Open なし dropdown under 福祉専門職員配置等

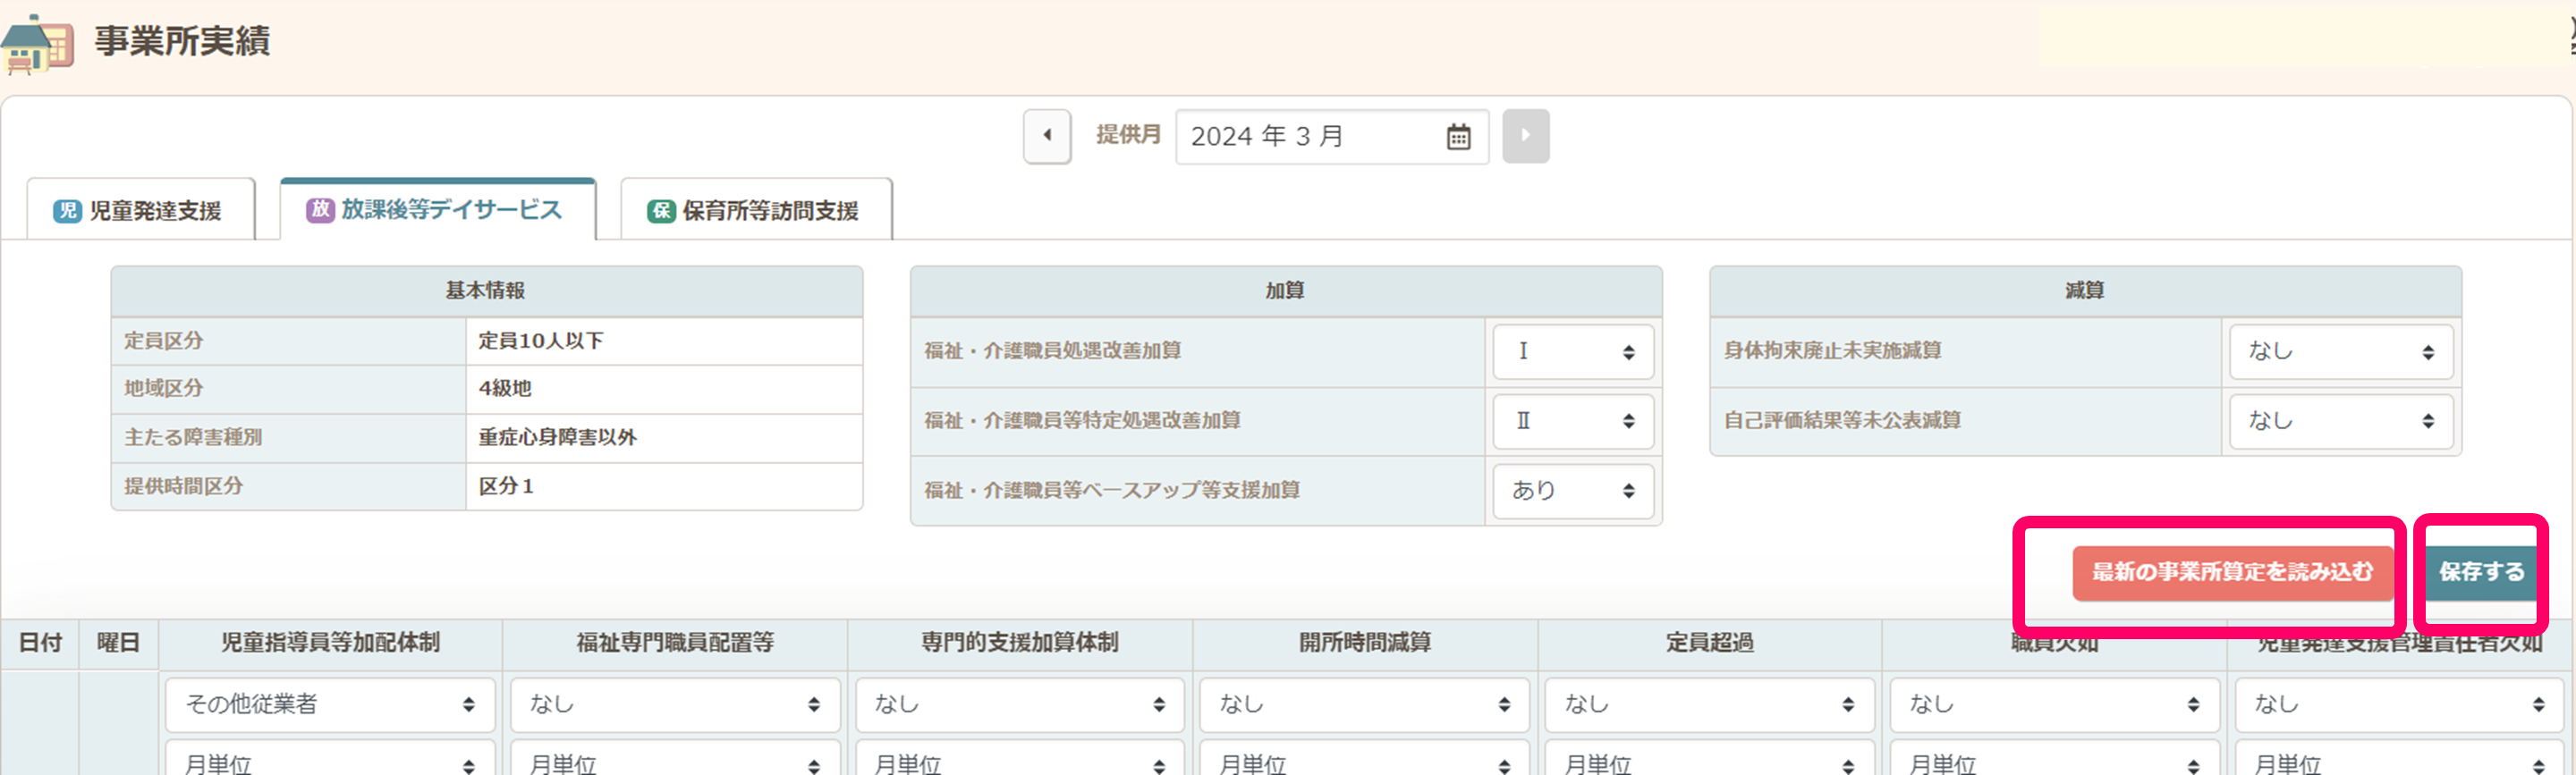[x=674, y=704]
